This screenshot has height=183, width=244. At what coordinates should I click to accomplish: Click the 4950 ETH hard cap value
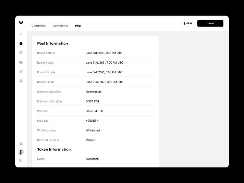click(x=92, y=121)
